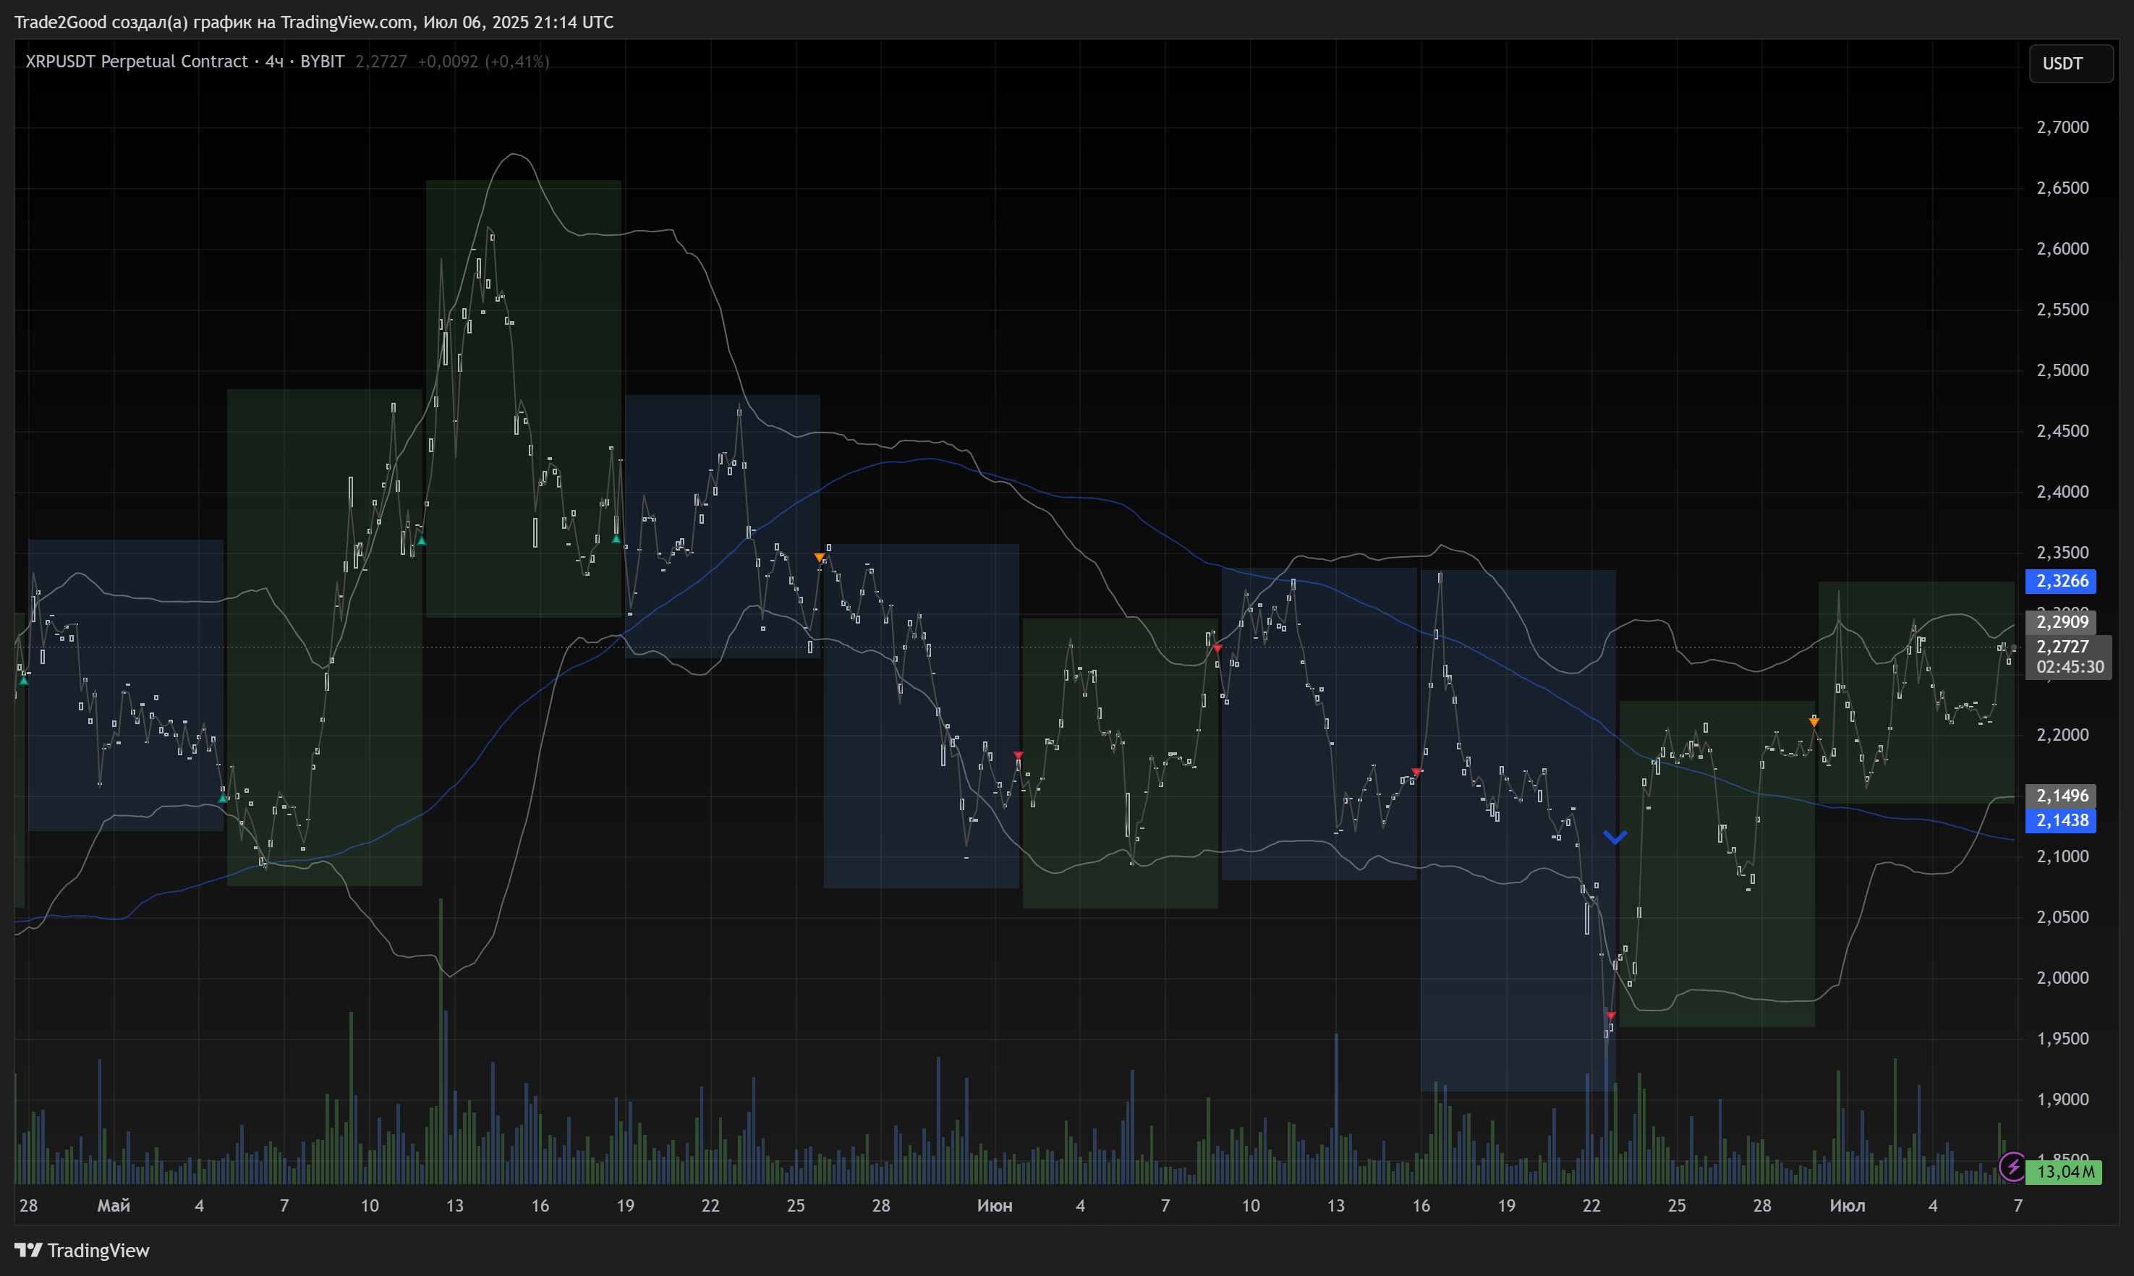Click the red triangle at the June 22 low
2134x1276 pixels.
tap(1610, 1016)
